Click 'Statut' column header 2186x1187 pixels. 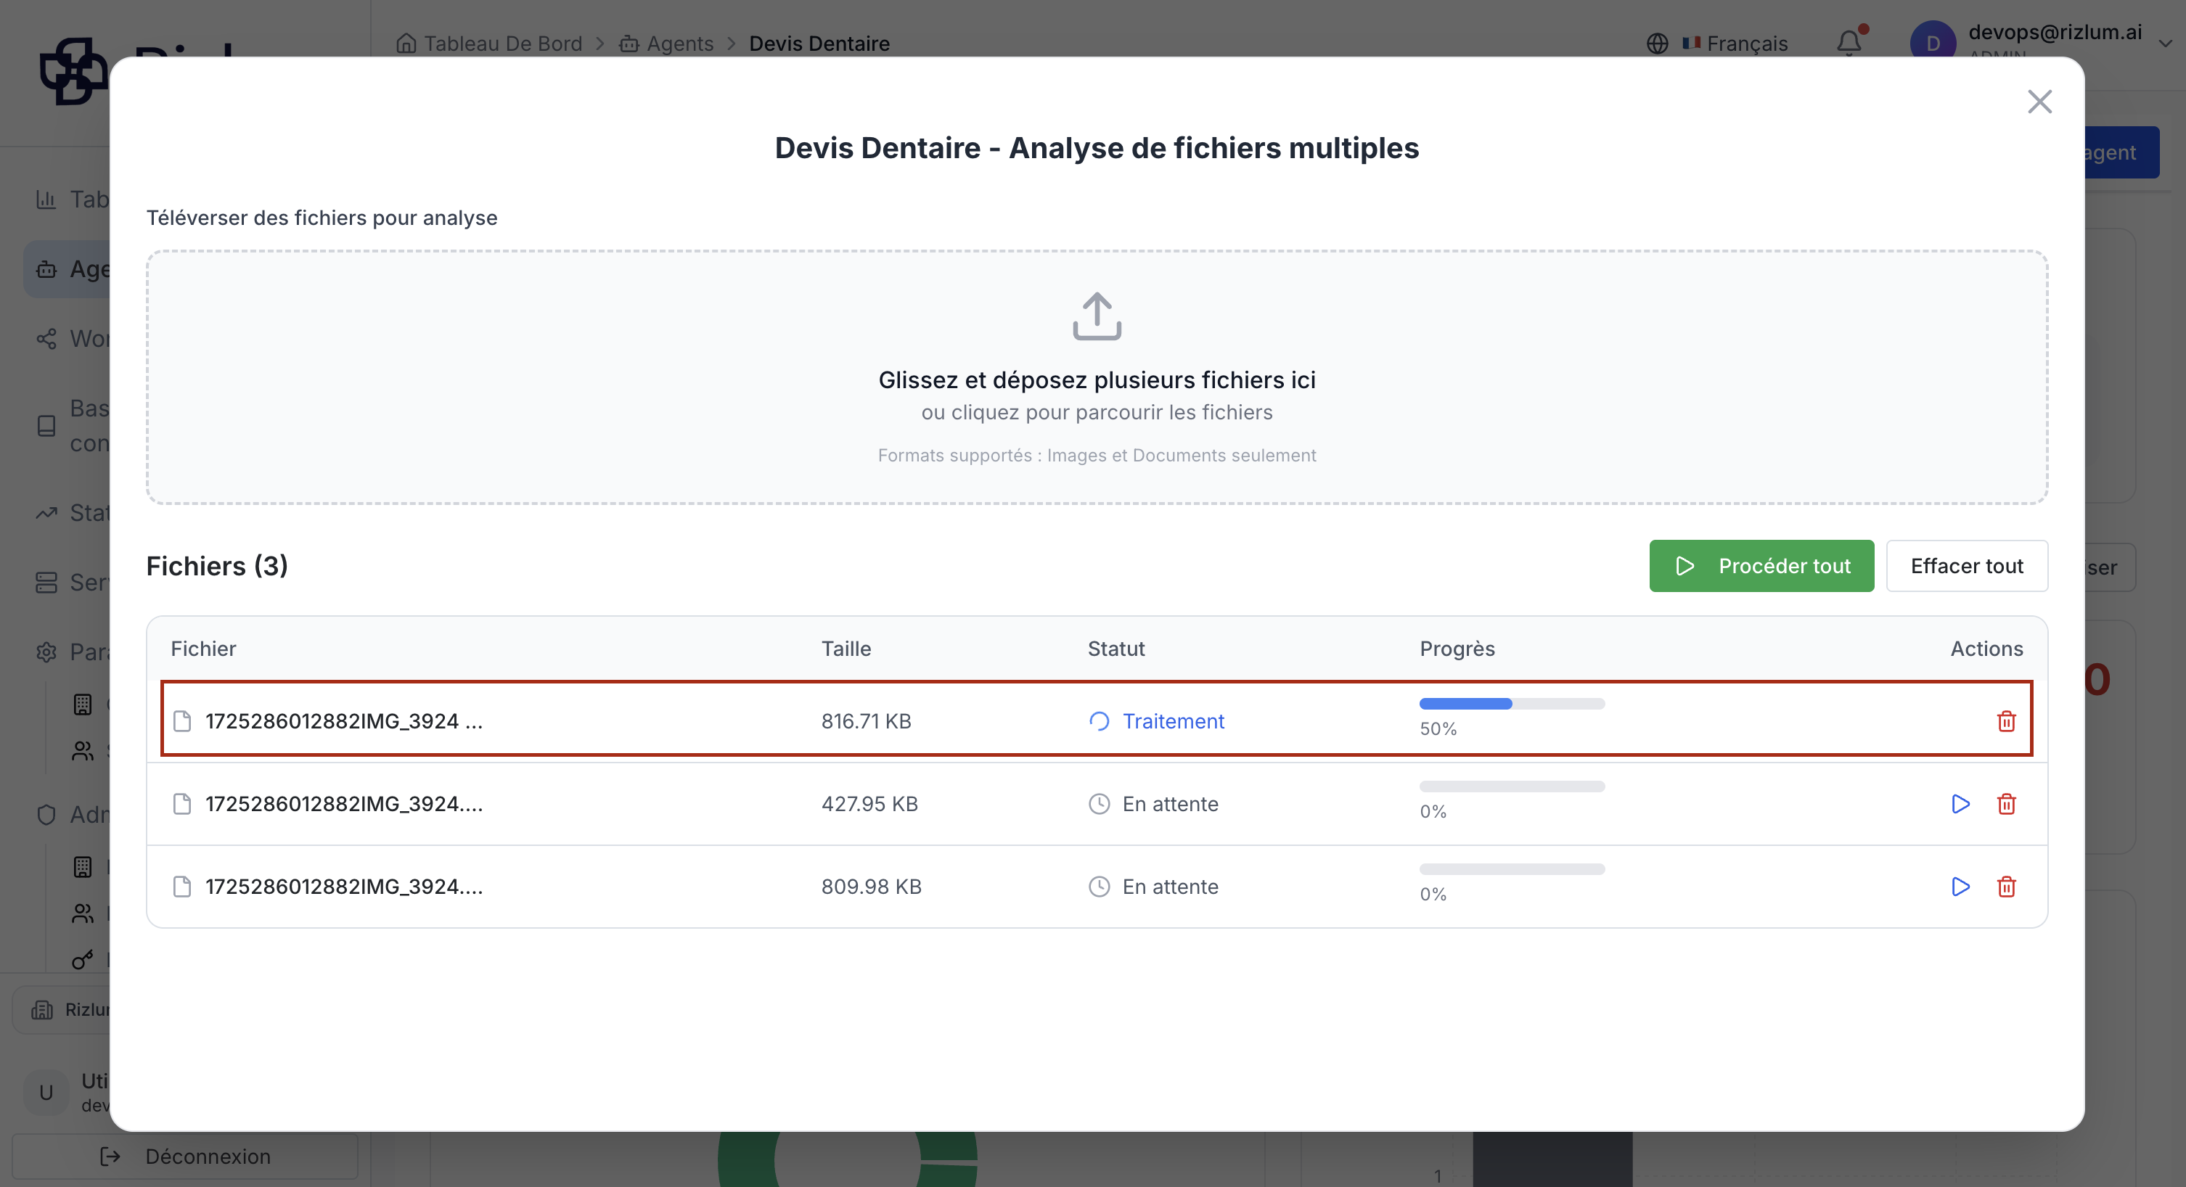(1116, 648)
